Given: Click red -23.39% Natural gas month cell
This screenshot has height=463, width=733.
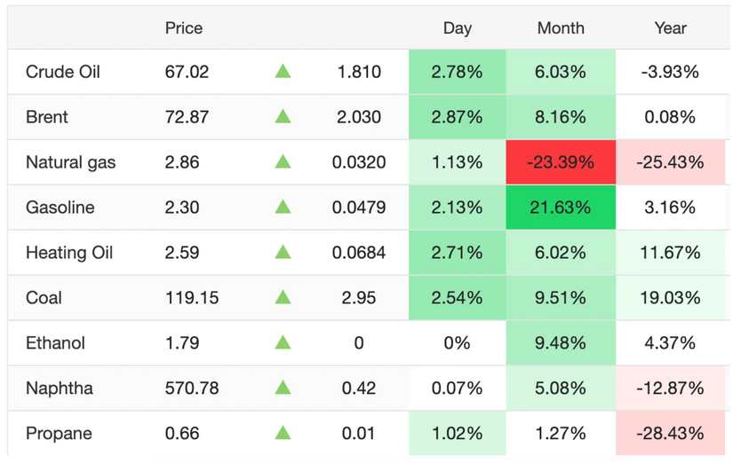Looking at the screenshot, I should coord(561,162).
